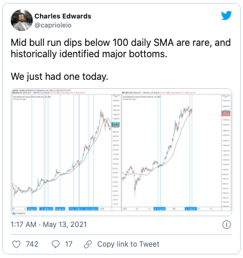The width and height of the screenshot is (243, 258).
Task: Click 'We just had one today' line
Action: (x=60, y=76)
